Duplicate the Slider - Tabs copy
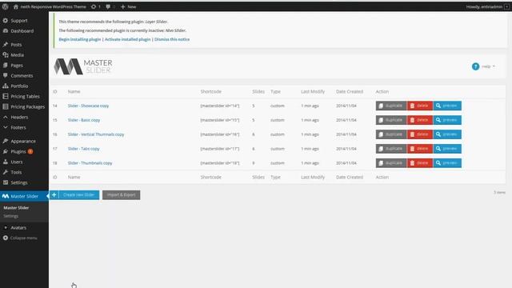Viewport: 512px width, 288px height. pyautogui.click(x=391, y=149)
